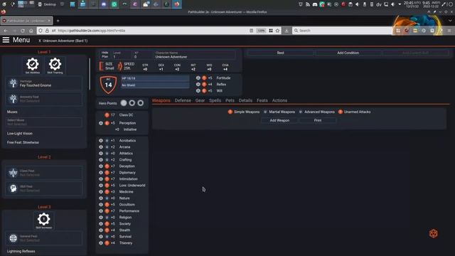Click the HP 18/18 bar
Viewport: 455px width, 256px height.
155,78
